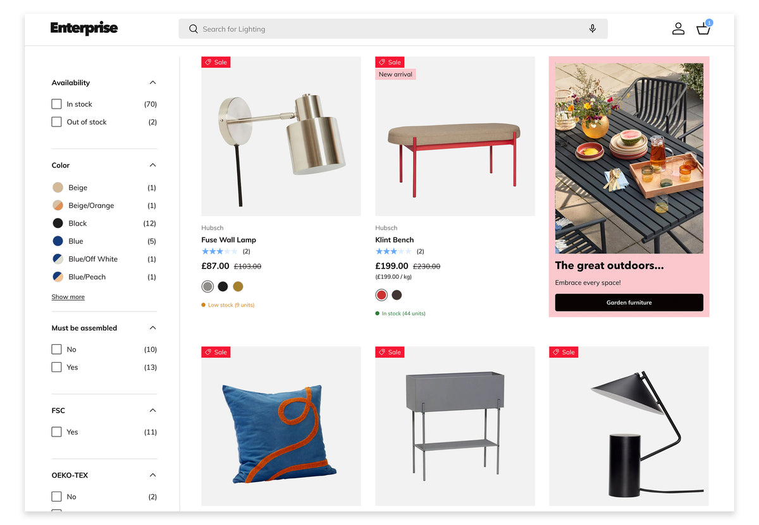Viewport: 759px width, 525px height.
Task: Click Sale tag on Fuse Wall Lamp
Action: [x=216, y=62]
